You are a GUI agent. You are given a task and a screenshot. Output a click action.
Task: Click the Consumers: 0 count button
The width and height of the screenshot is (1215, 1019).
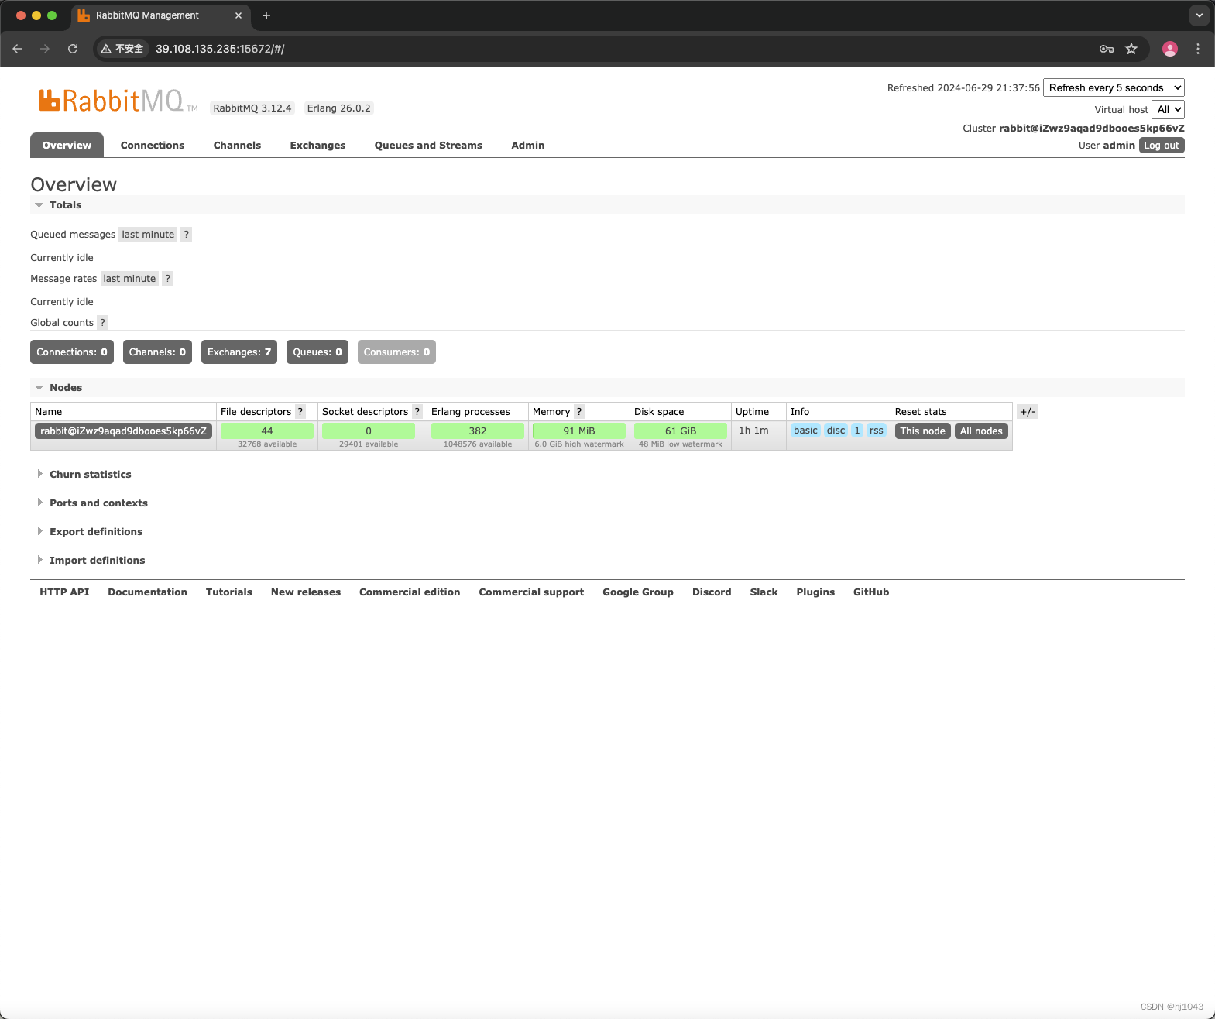pyautogui.click(x=396, y=352)
